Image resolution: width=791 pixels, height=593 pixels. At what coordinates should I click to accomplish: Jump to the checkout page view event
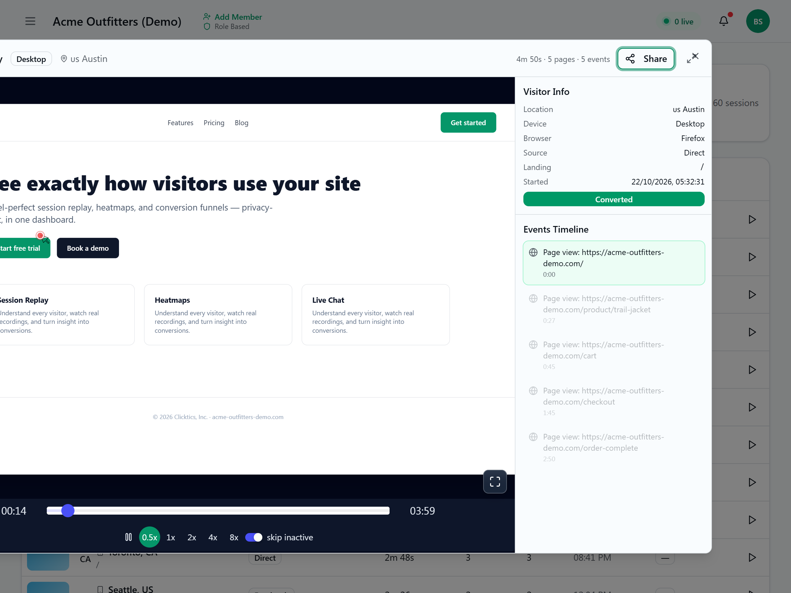click(x=614, y=401)
